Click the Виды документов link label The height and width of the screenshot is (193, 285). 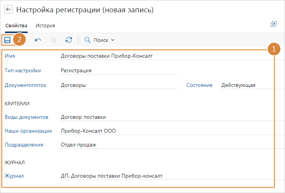(27, 117)
